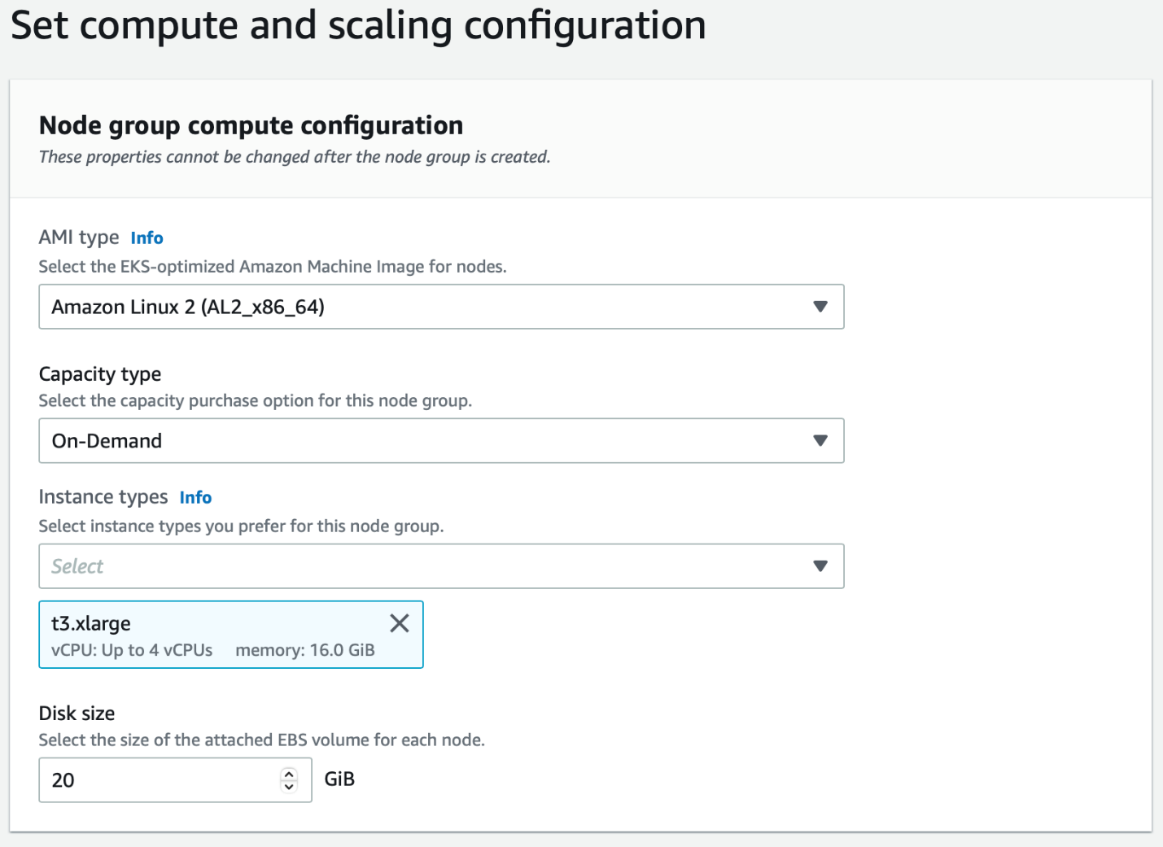The width and height of the screenshot is (1163, 847).
Task: Click the Capacity type dropdown arrow
Action: (x=820, y=441)
